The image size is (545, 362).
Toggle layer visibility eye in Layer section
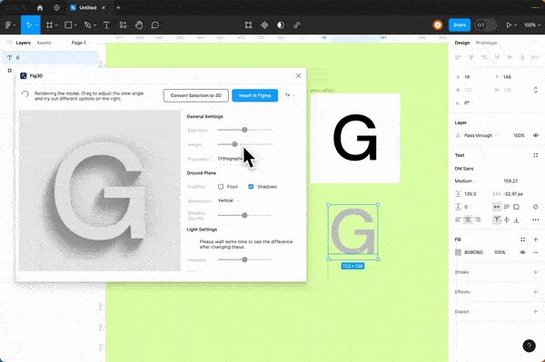[x=536, y=135]
